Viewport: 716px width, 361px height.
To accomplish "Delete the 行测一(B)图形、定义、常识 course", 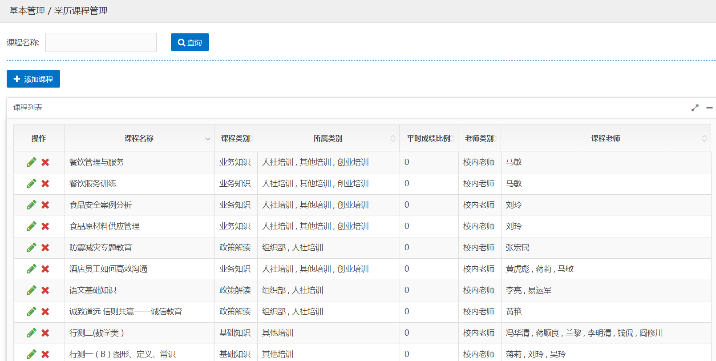I will coord(45,354).
